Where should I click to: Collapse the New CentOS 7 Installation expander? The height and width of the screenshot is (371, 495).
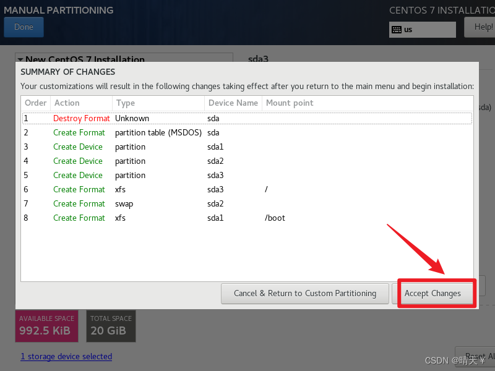(x=20, y=59)
